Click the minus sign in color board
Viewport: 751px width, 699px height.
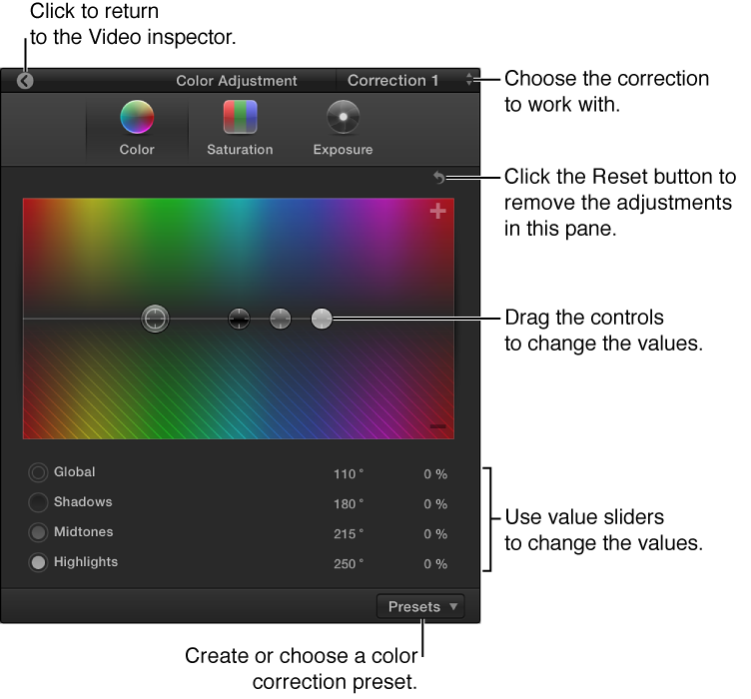[x=437, y=426]
